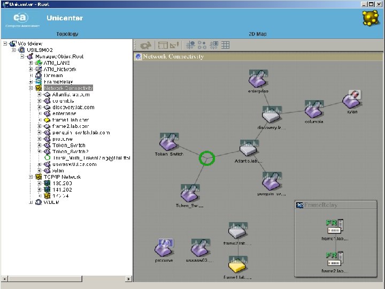Screen dimensions: 385x289
Task: Click the Network Connectivity map title bar
Action: point(258,57)
